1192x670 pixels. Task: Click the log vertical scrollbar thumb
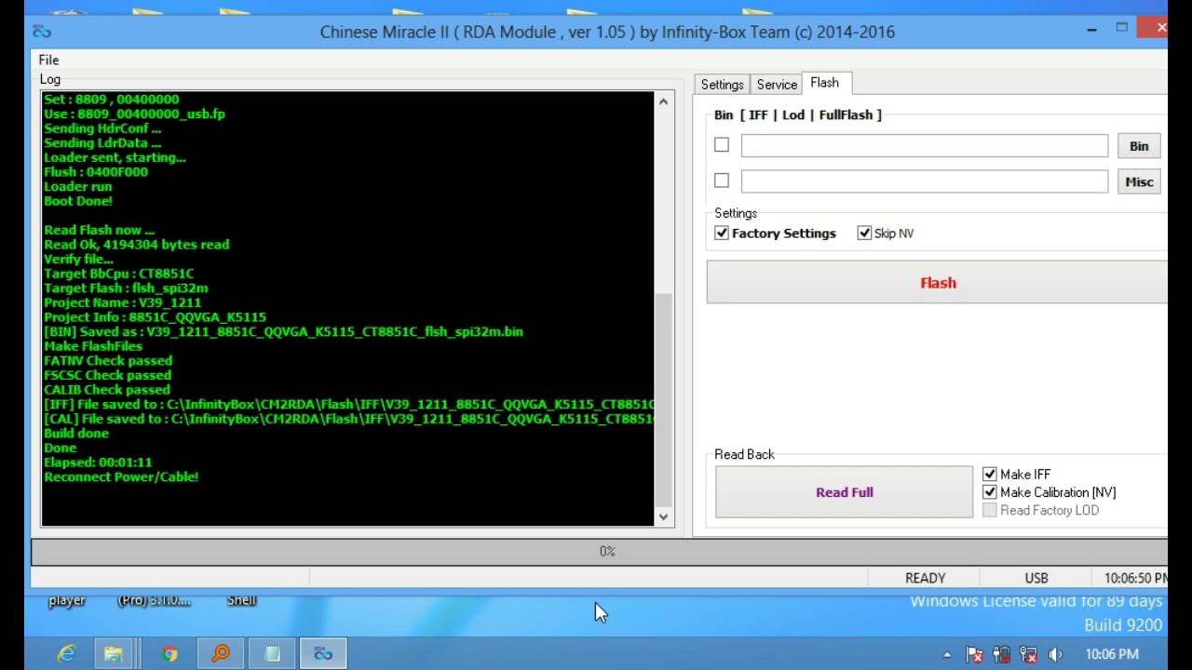click(664, 400)
